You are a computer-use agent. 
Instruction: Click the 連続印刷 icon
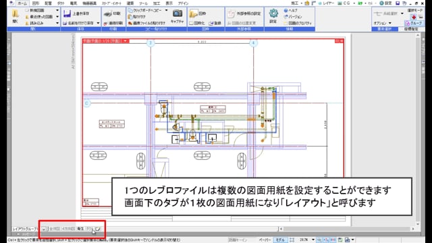pyautogui.click(x=105, y=24)
